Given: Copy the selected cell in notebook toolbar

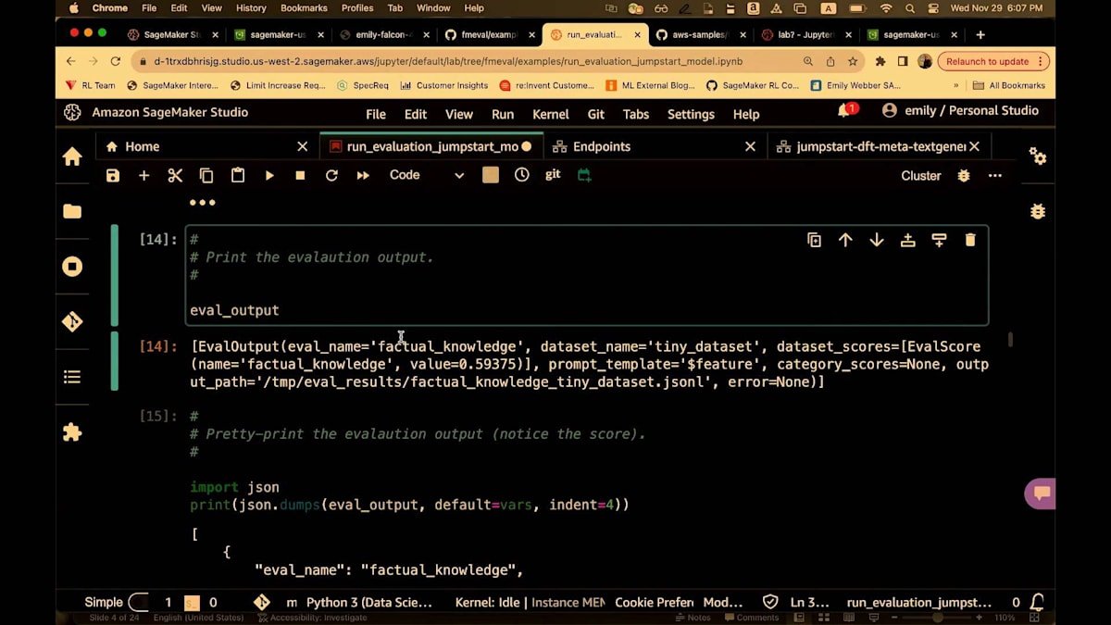Looking at the screenshot, I should tap(206, 175).
